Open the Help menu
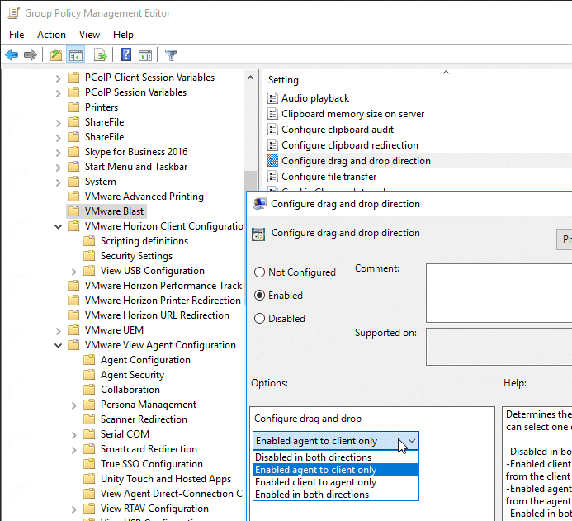The image size is (572, 521). tap(123, 35)
